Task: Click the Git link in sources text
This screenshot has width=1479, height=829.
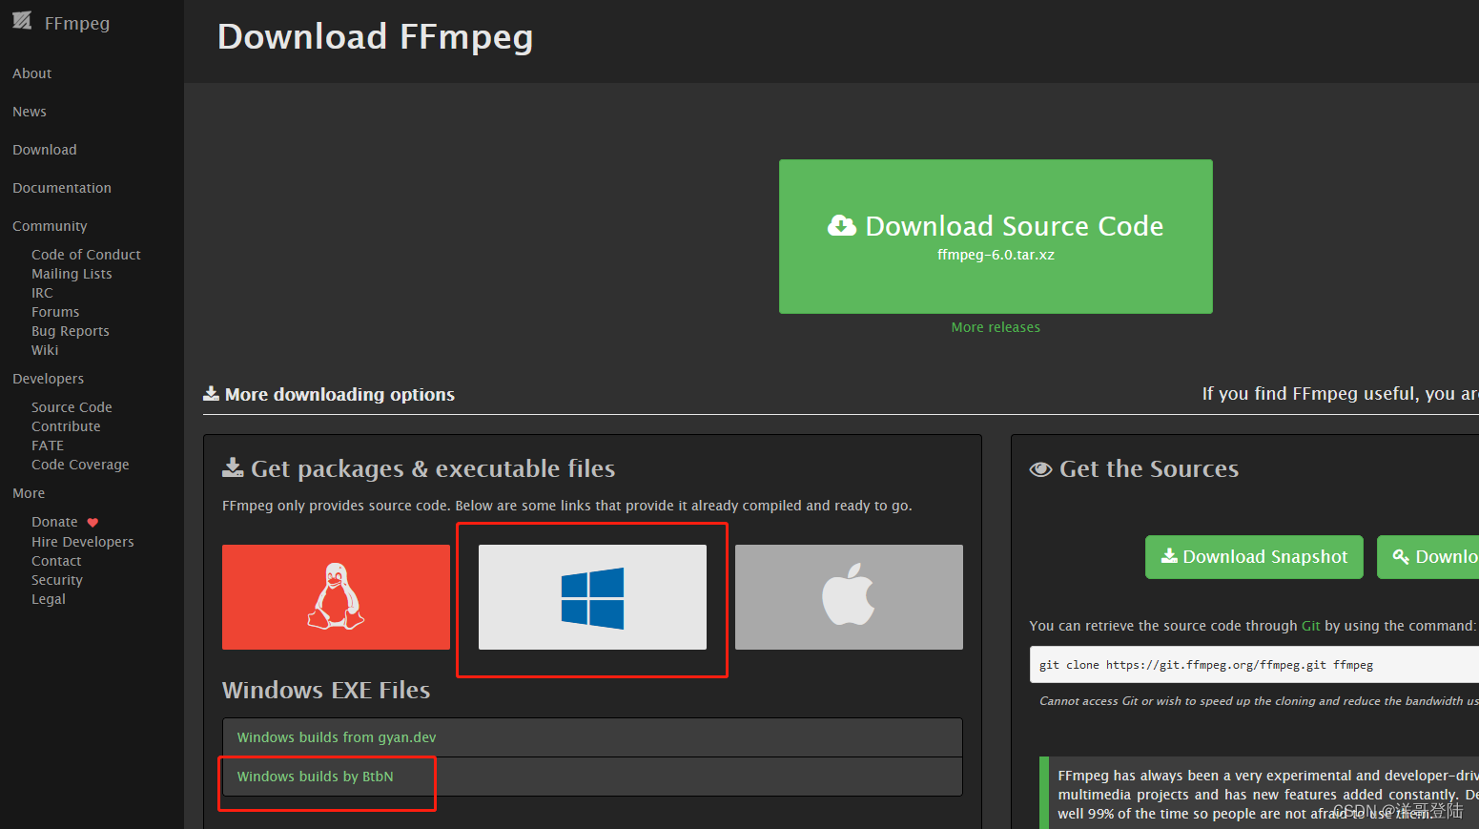Action: tap(1311, 626)
